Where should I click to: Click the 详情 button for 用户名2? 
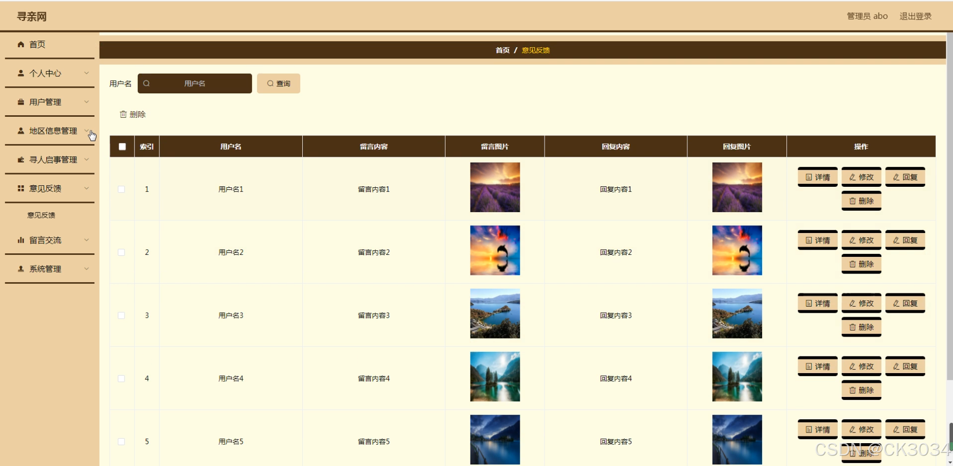pos(817,240)
